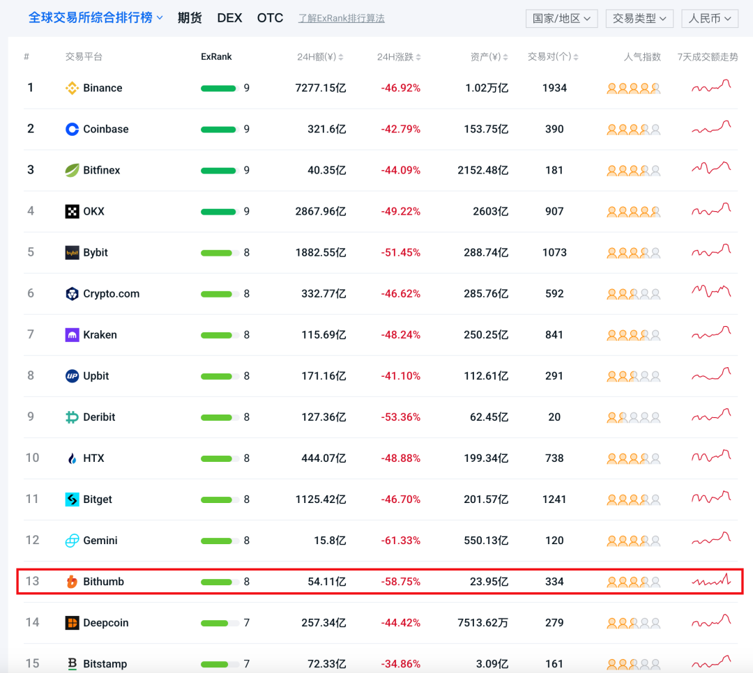
Task: Switch to the 期货 tab
Action: coord(190,17)
